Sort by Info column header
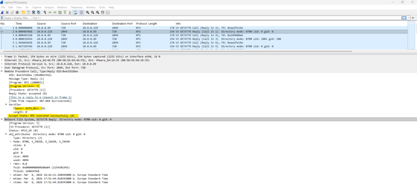Viewport: 417px width, 194px height. pos(291,24)
